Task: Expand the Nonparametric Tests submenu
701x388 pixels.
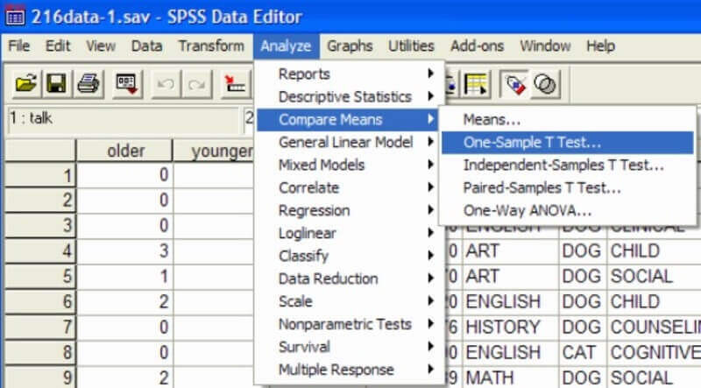Action: tap(350, 324)
